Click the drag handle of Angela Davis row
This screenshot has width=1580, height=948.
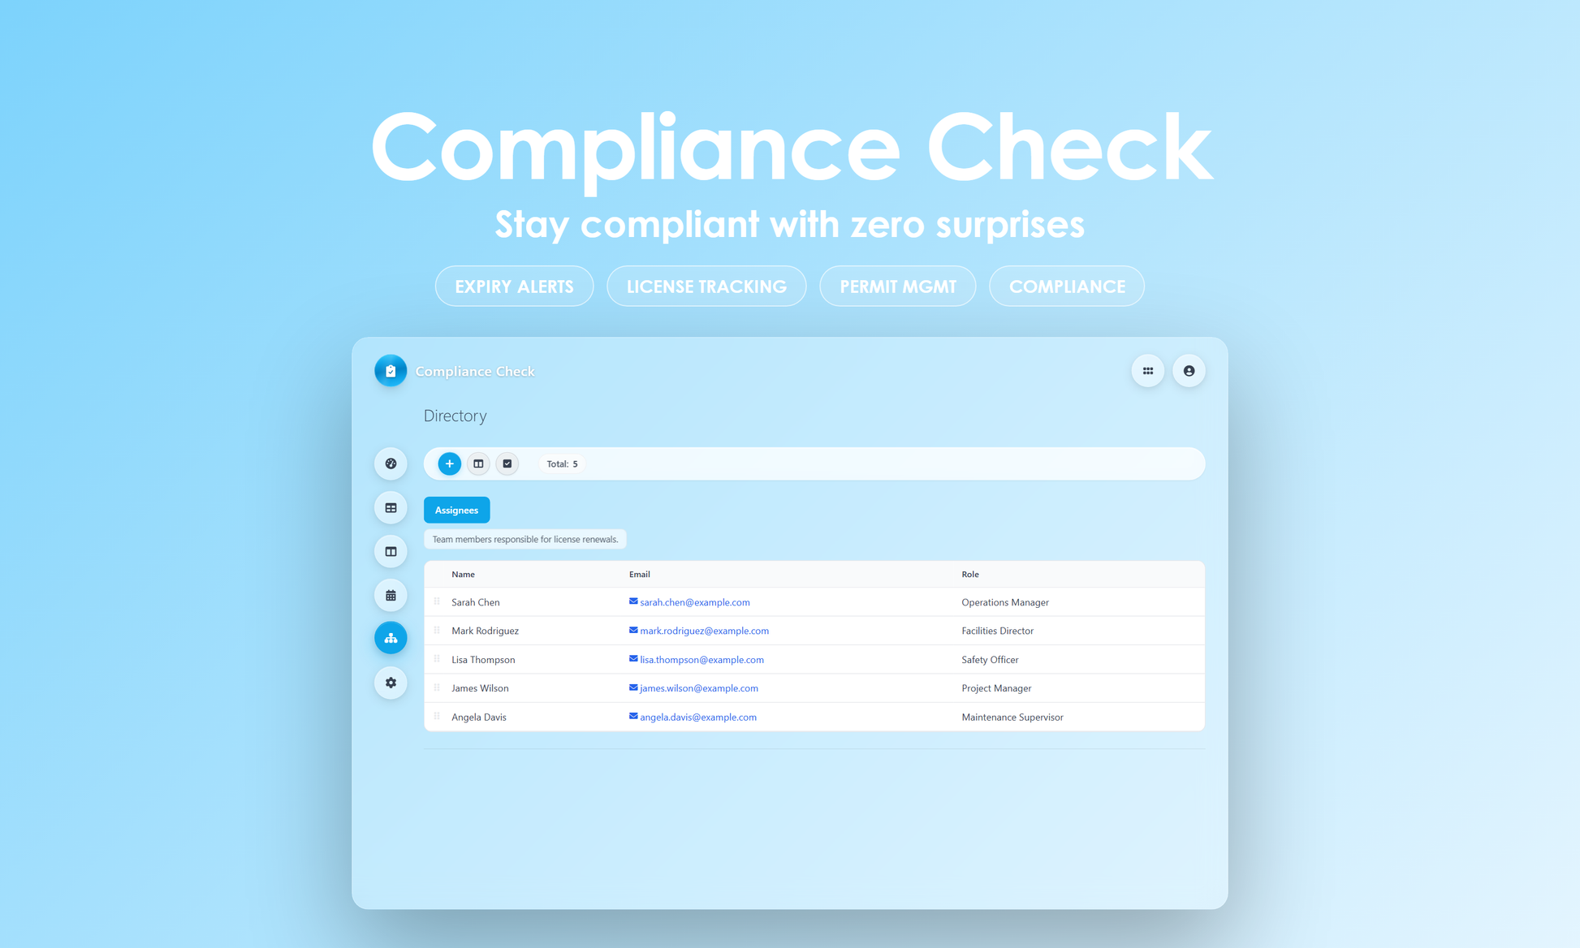437,717
